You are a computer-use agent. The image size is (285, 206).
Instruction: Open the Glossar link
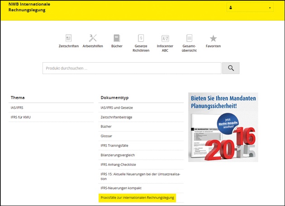click(x=106, y=136)
